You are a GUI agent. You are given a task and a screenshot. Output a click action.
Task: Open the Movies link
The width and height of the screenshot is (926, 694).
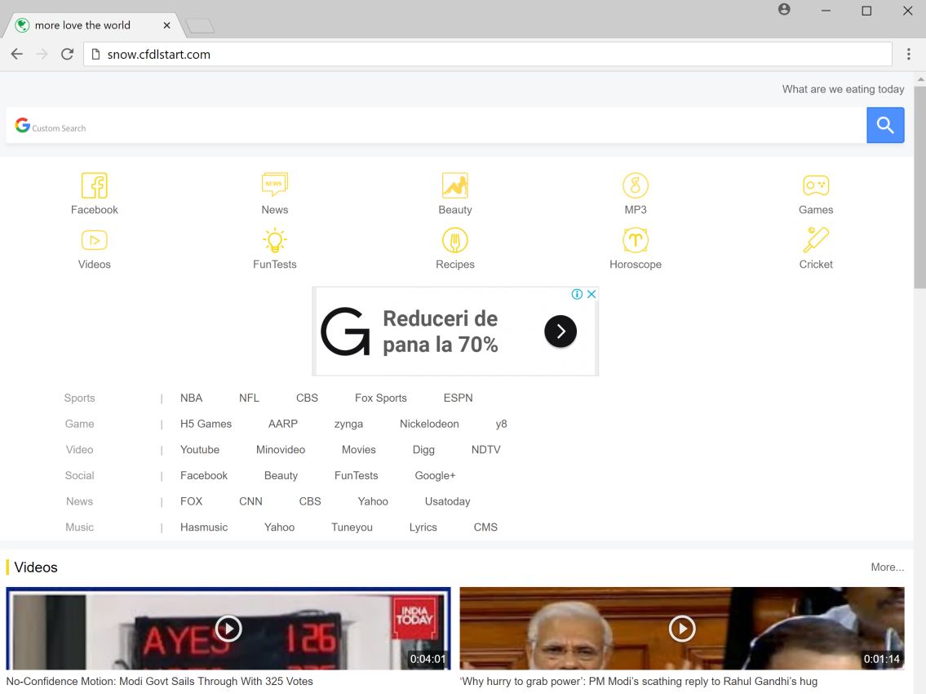pyautogui.click(x=358, y=450)
